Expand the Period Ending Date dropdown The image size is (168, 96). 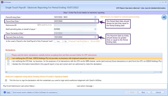[95, 17]
